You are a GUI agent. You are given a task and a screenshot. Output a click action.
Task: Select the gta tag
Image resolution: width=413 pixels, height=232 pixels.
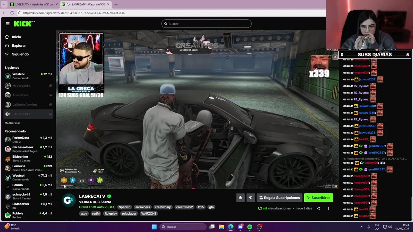pyautogui.click(x=211, y=207)
